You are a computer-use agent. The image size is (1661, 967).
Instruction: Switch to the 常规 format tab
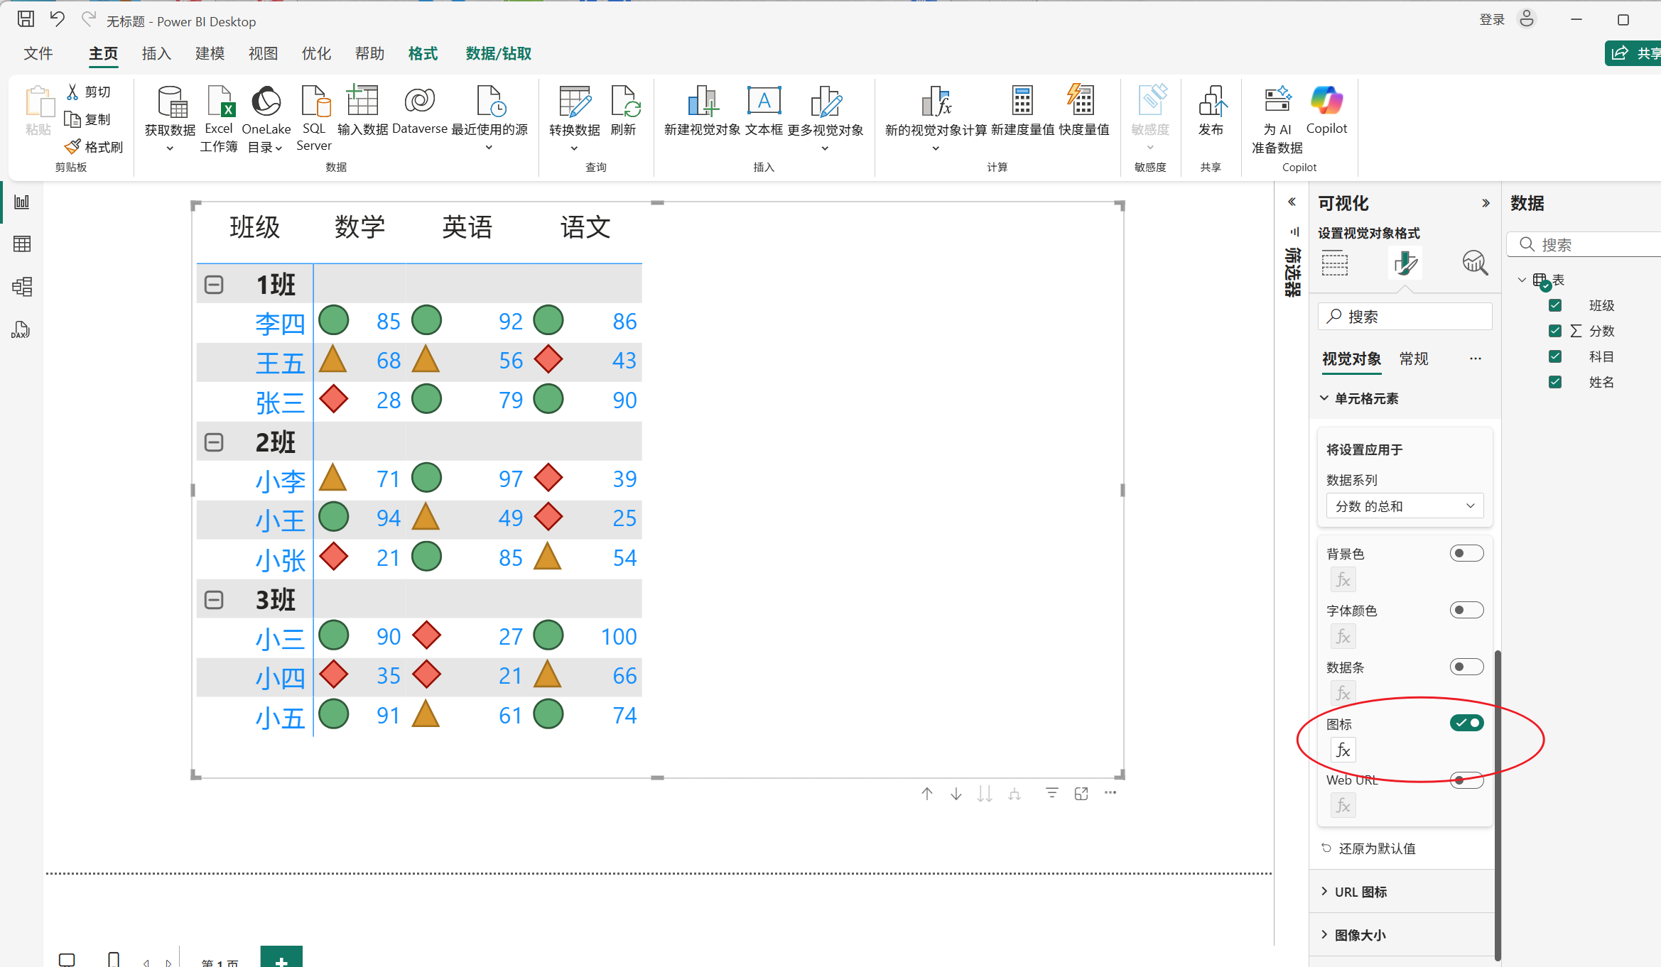pos(1413,359)
